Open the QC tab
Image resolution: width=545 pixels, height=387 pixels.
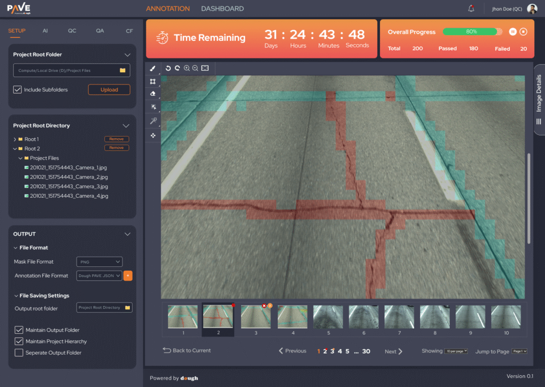pos(72,31)
